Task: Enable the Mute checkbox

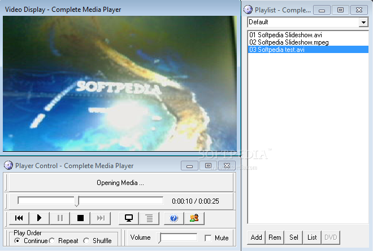Action: point(208,238)
